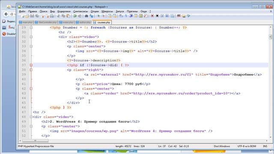Viewport: 274px width, 154px height.
Task: Click the Zoom Out toolbar icon
Action: click(103, 16)
